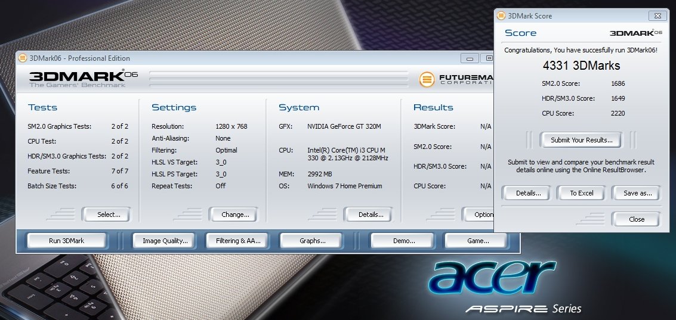
Task: Submit Your Results online
Action: tap(581, 140)
